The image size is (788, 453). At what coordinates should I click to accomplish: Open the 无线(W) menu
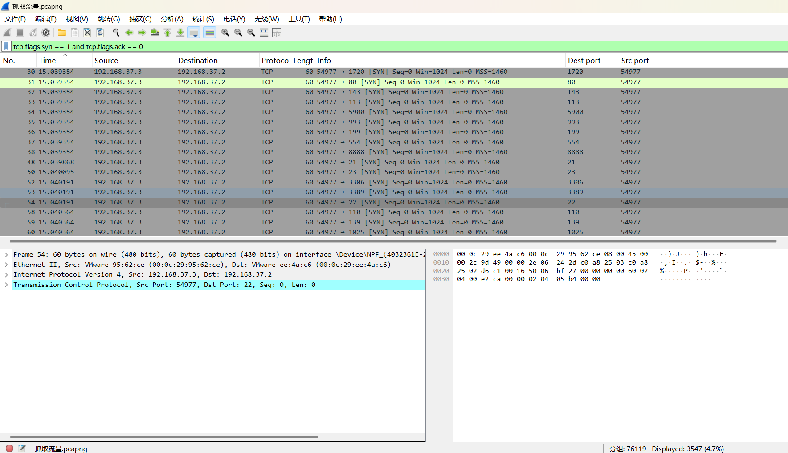(267, 19)
